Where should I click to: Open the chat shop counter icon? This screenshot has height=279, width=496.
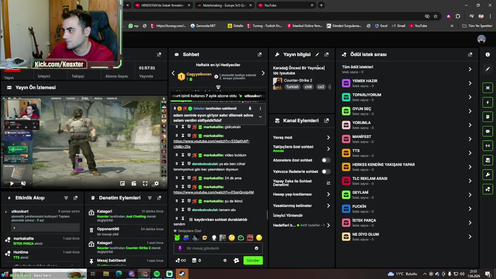(196, 260)
